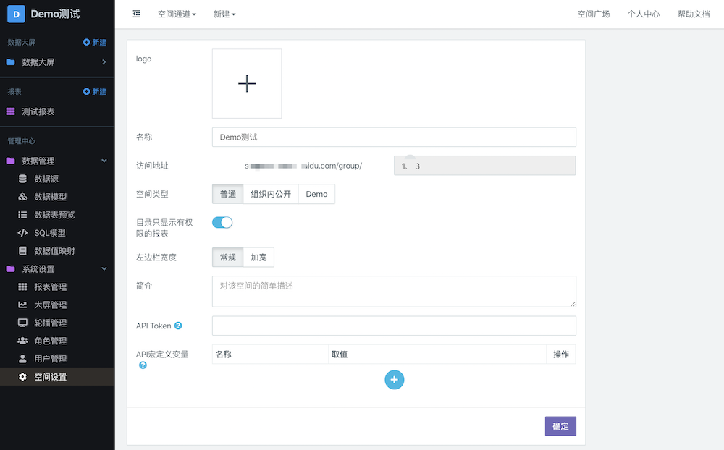The width and height of the screenshot is (724, 450).
Task: Open the 新建 dropdown menu
Action: [x=224, y=14]
